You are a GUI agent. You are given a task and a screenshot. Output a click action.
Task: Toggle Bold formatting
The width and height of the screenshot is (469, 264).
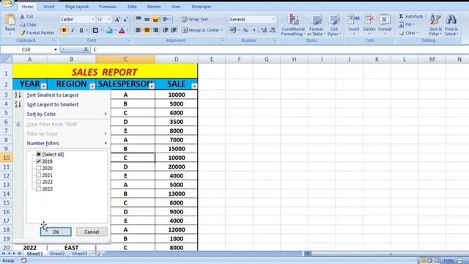[x=64, y=30]
